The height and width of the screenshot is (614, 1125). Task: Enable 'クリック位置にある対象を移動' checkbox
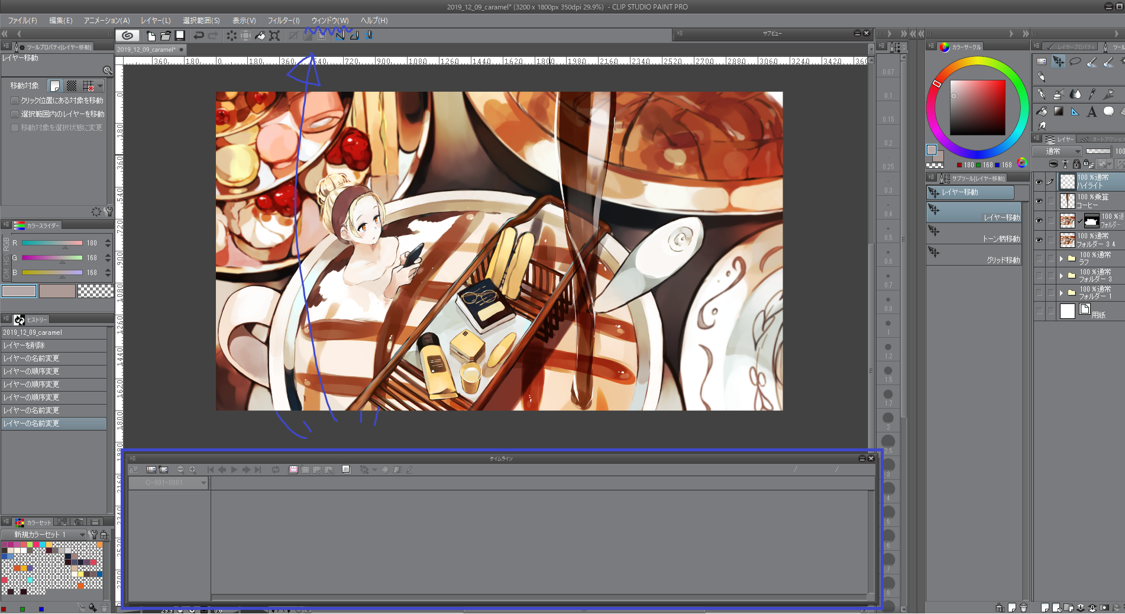[15, 101]
